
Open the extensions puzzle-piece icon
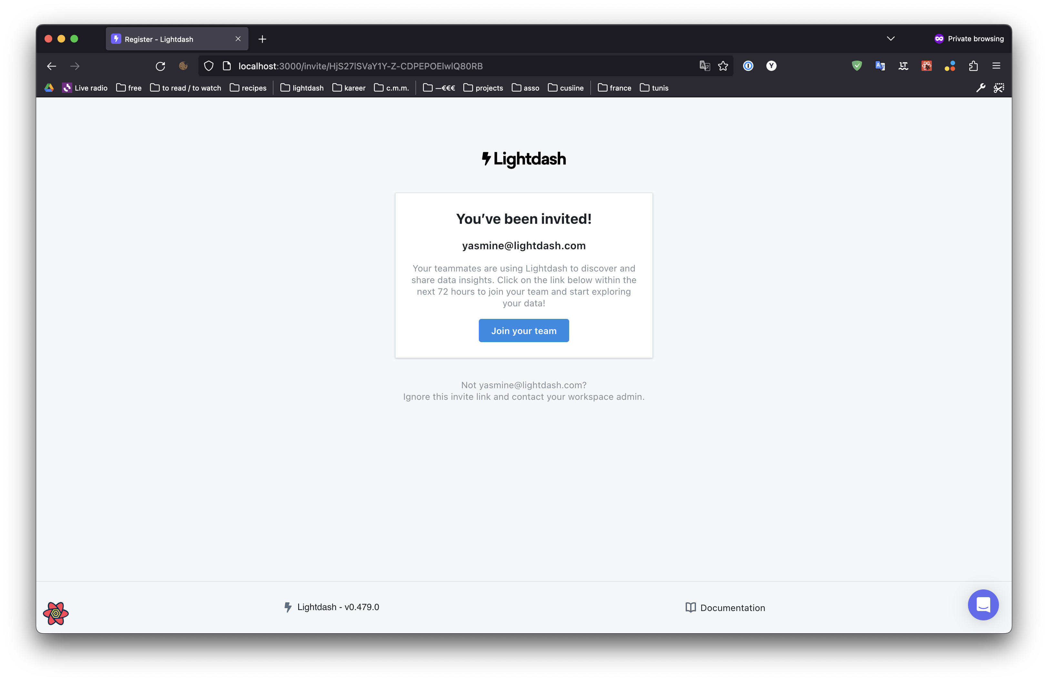(973, 66)
